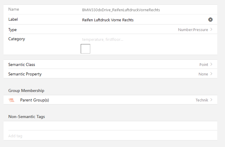Change the Point semantic class value
The image size is (225, 147).
[x=203, y=64]
